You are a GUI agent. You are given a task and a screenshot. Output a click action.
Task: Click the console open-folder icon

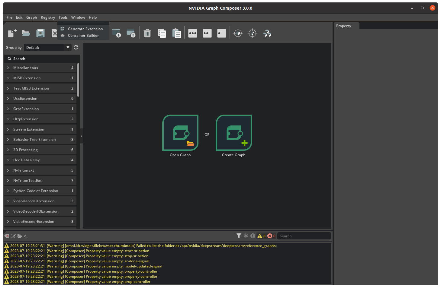(20, 236)
